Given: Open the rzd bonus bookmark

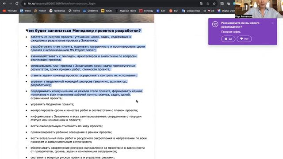Looking at the screenshot, I should tap(57, 11).
